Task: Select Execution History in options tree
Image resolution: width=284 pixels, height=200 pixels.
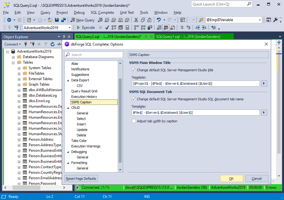Action: tap(84, 97)
